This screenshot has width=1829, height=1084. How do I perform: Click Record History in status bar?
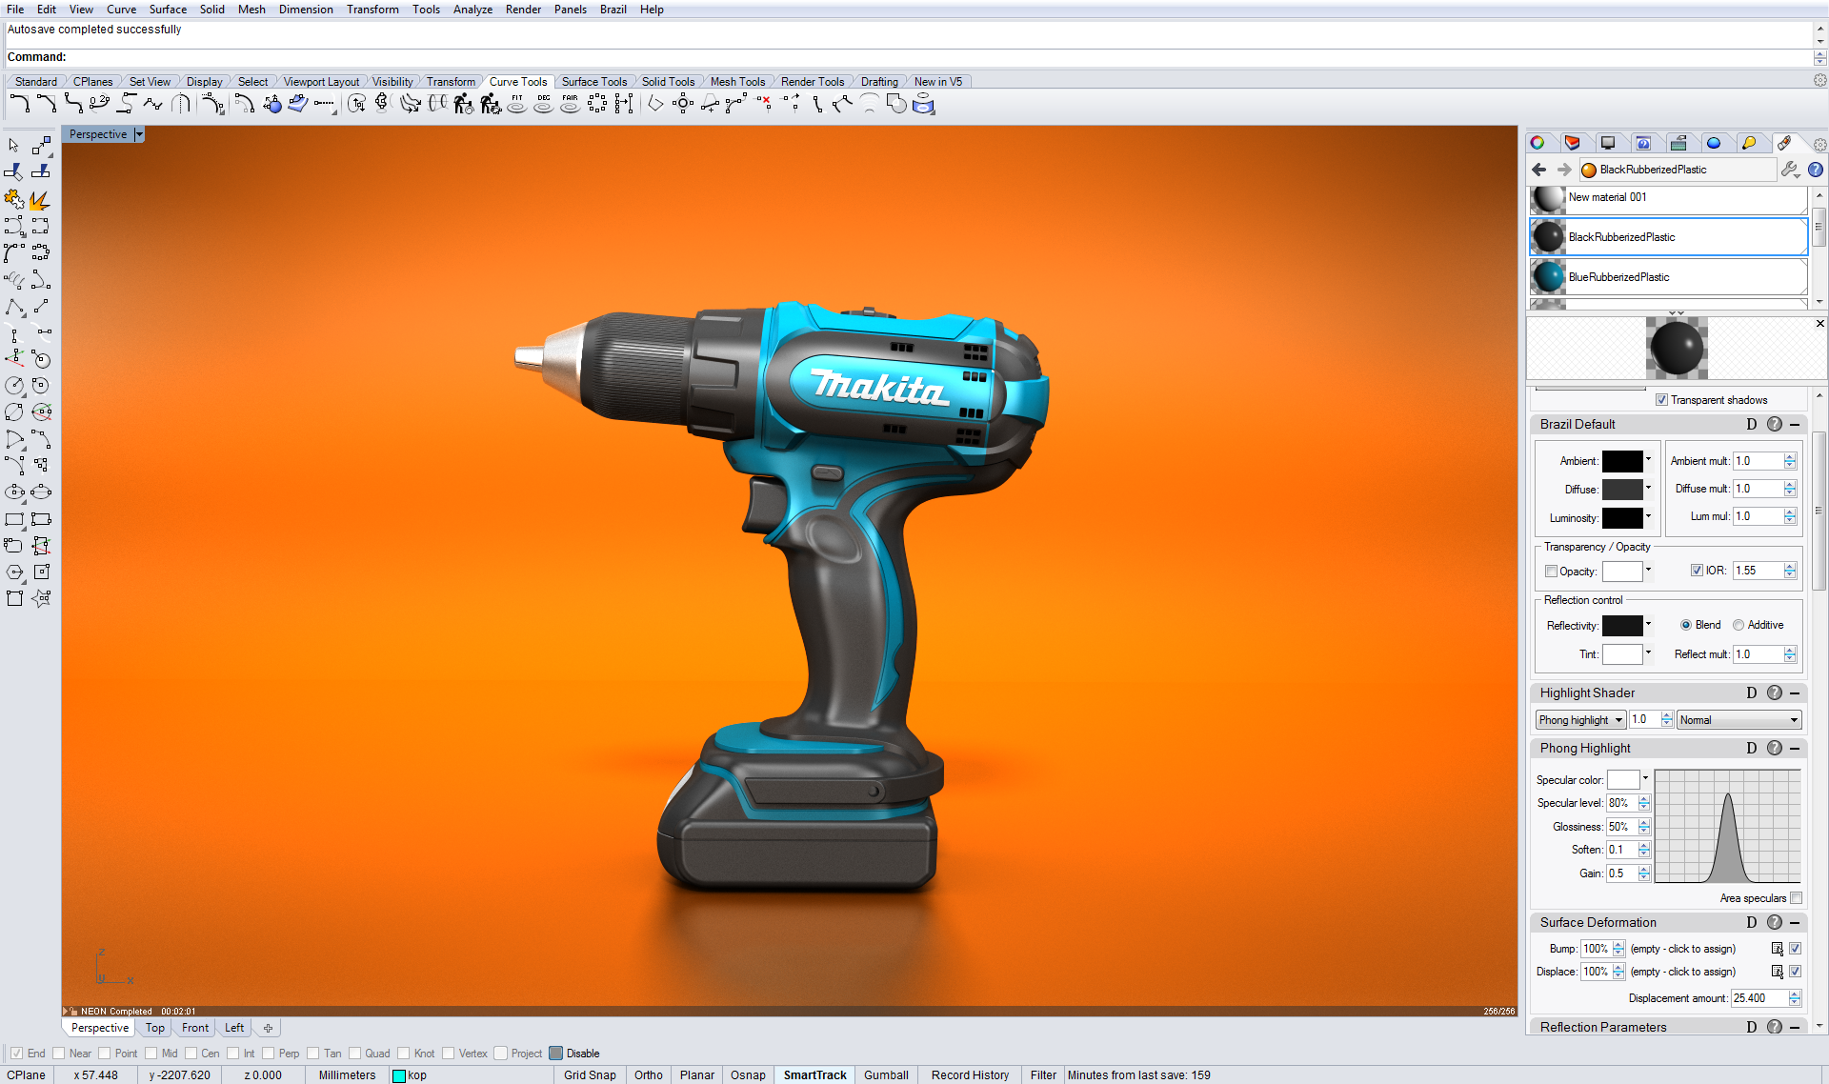coord(970,1074)
